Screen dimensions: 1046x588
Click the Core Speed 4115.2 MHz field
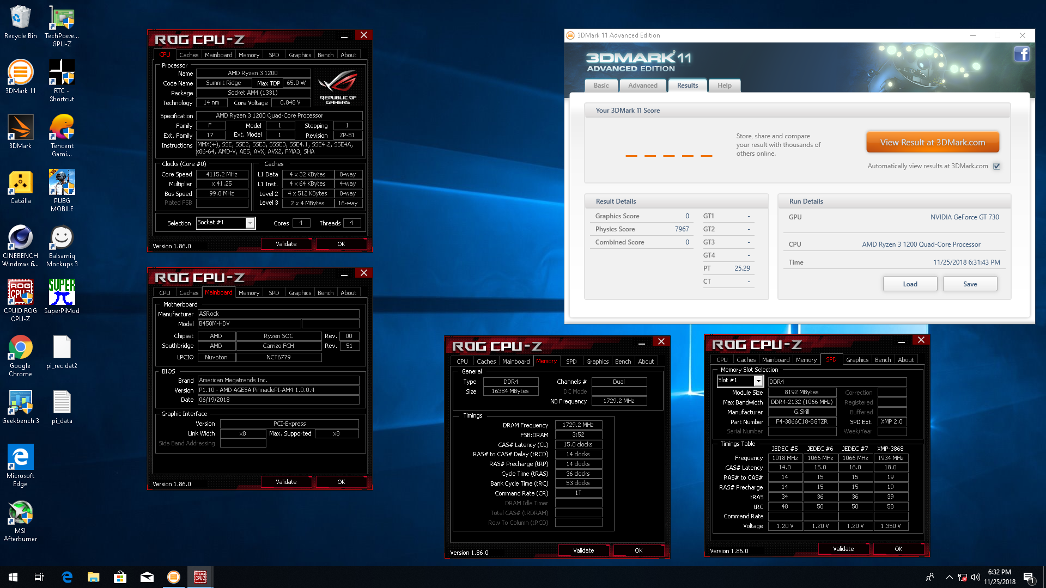pos(222,174)
